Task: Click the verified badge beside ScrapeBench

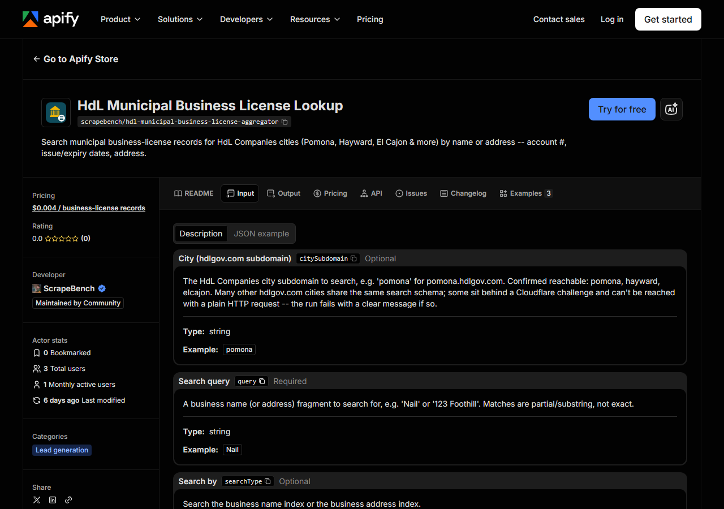Action: tap(102, 288)
